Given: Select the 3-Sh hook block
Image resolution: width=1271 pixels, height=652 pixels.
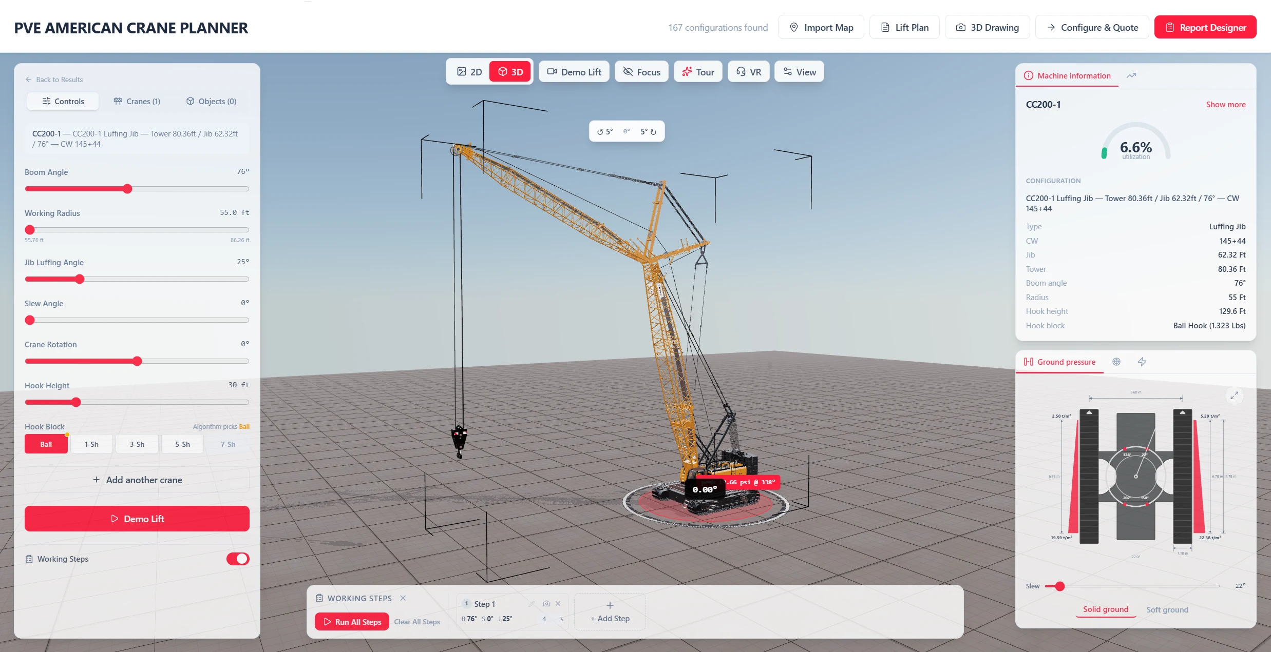Looking at the screenshot, I should [x=137, y=444].
